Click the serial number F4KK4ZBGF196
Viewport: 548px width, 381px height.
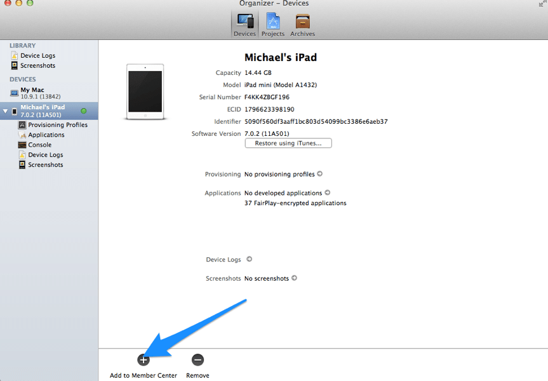(x=267, y=97)
